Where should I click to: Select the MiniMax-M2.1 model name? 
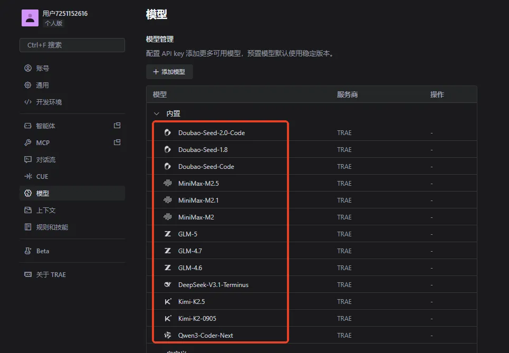pyautogui.click(x=198, y=201)
